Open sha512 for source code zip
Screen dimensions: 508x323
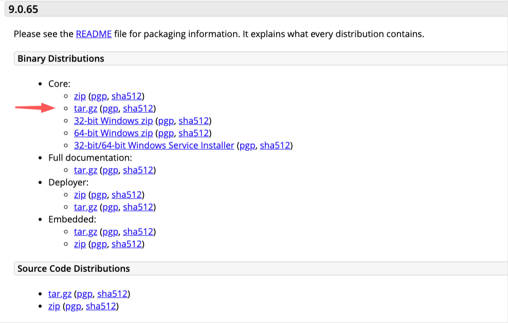(101, 306)
